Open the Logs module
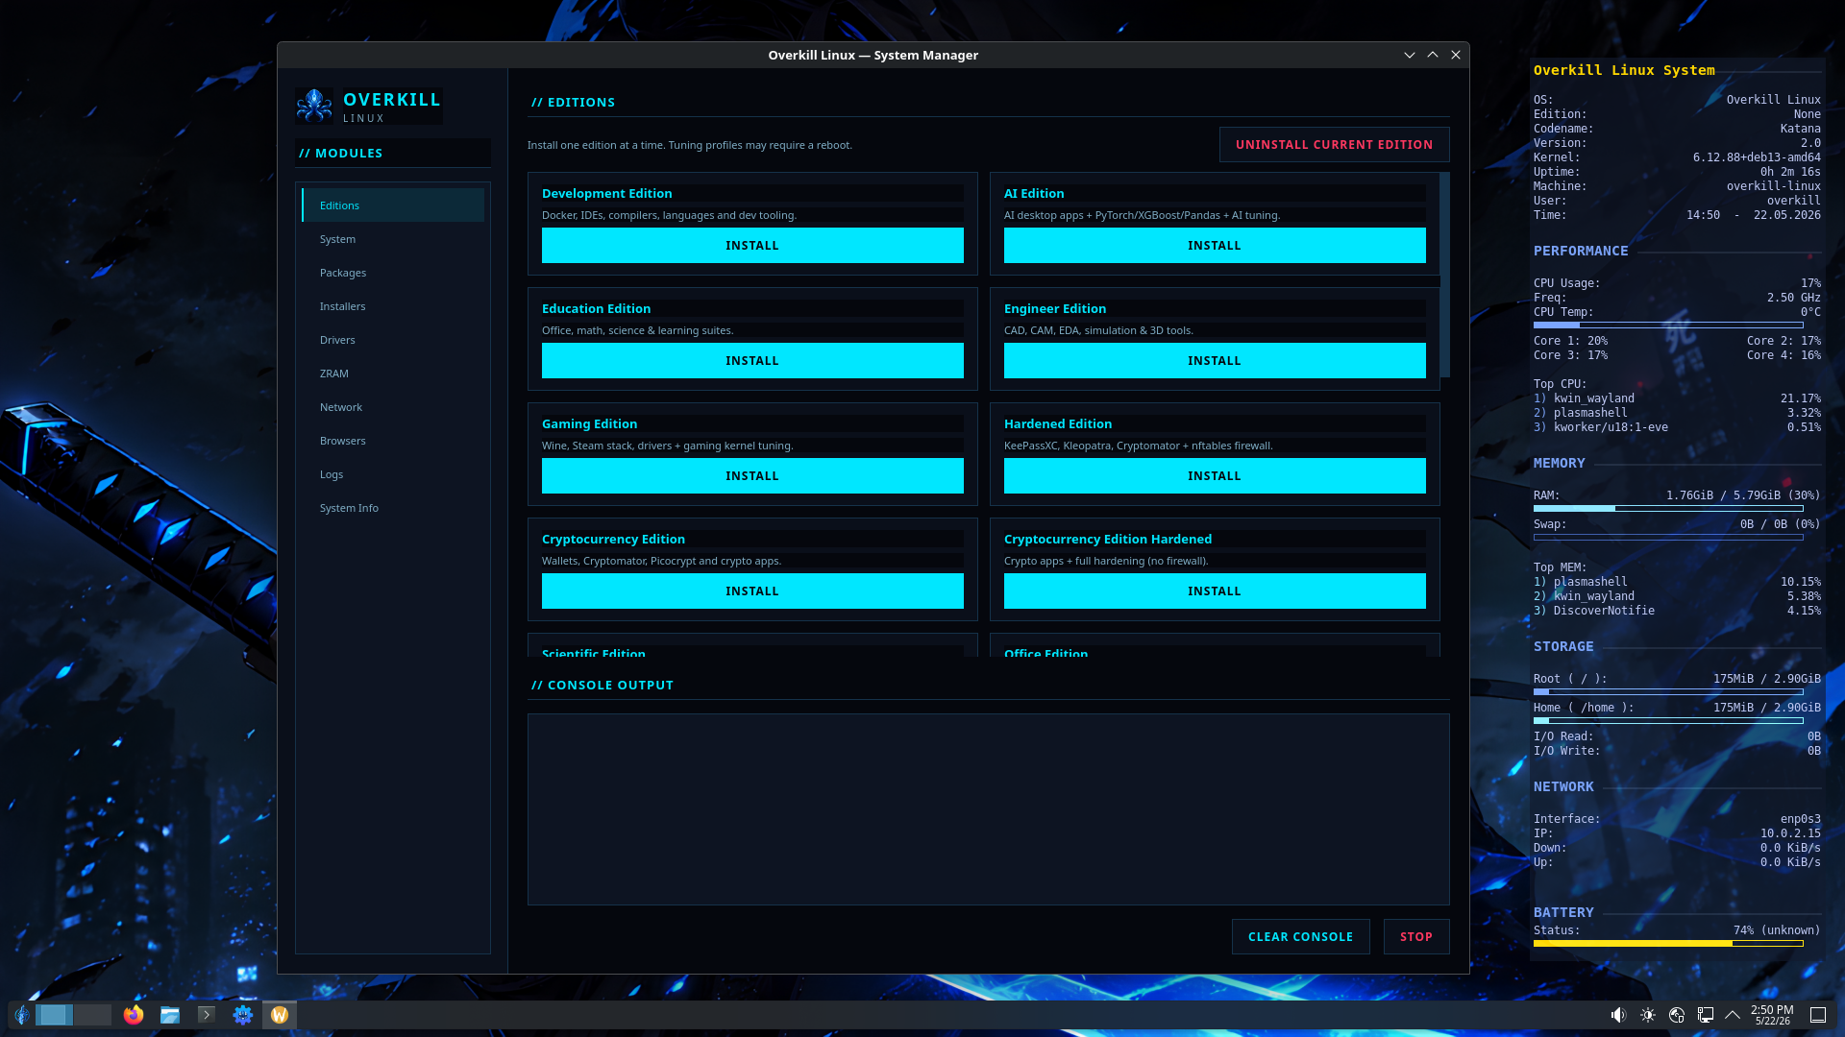Image resolution: width=1845 pixels, height=1037 pixels. (x=393, y=474)
